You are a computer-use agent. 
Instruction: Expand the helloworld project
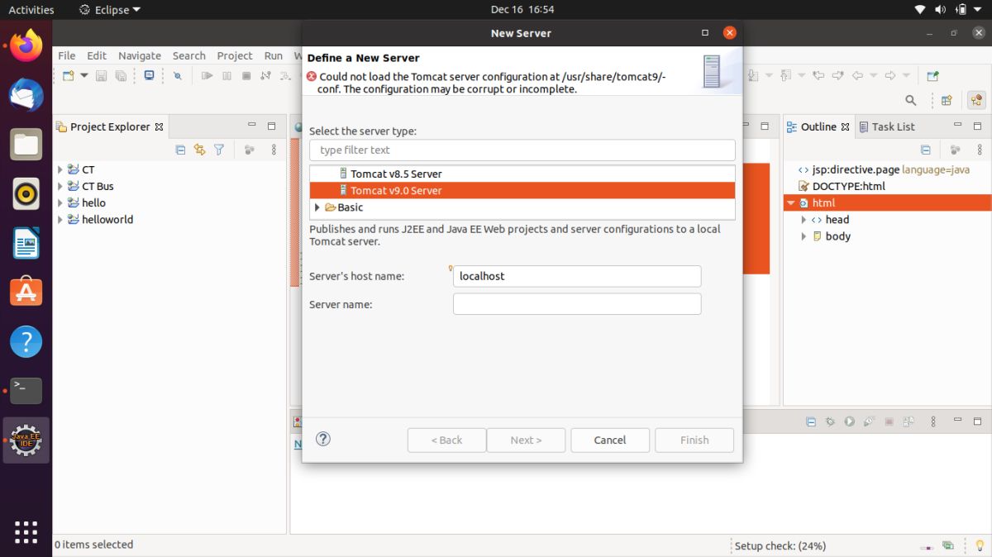60,220
